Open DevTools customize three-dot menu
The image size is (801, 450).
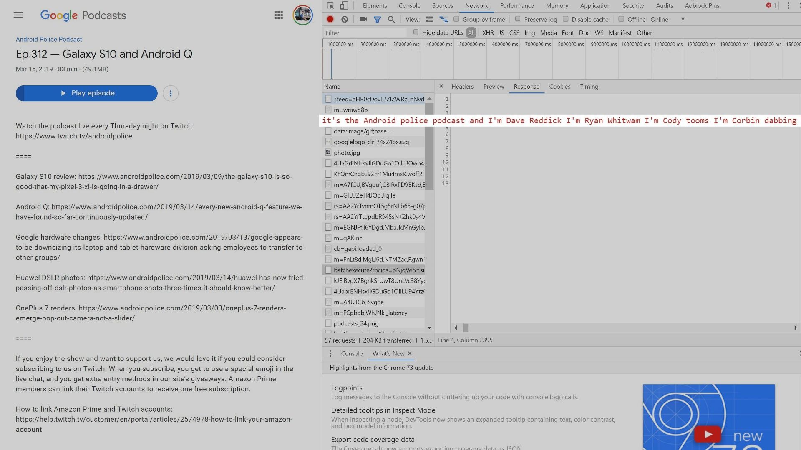coord(788,6)
